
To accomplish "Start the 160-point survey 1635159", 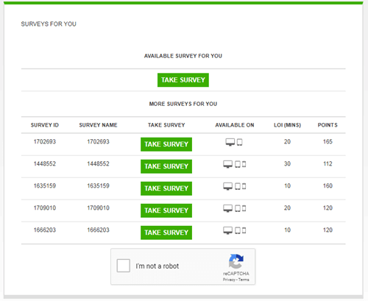I will pos(166,188).
